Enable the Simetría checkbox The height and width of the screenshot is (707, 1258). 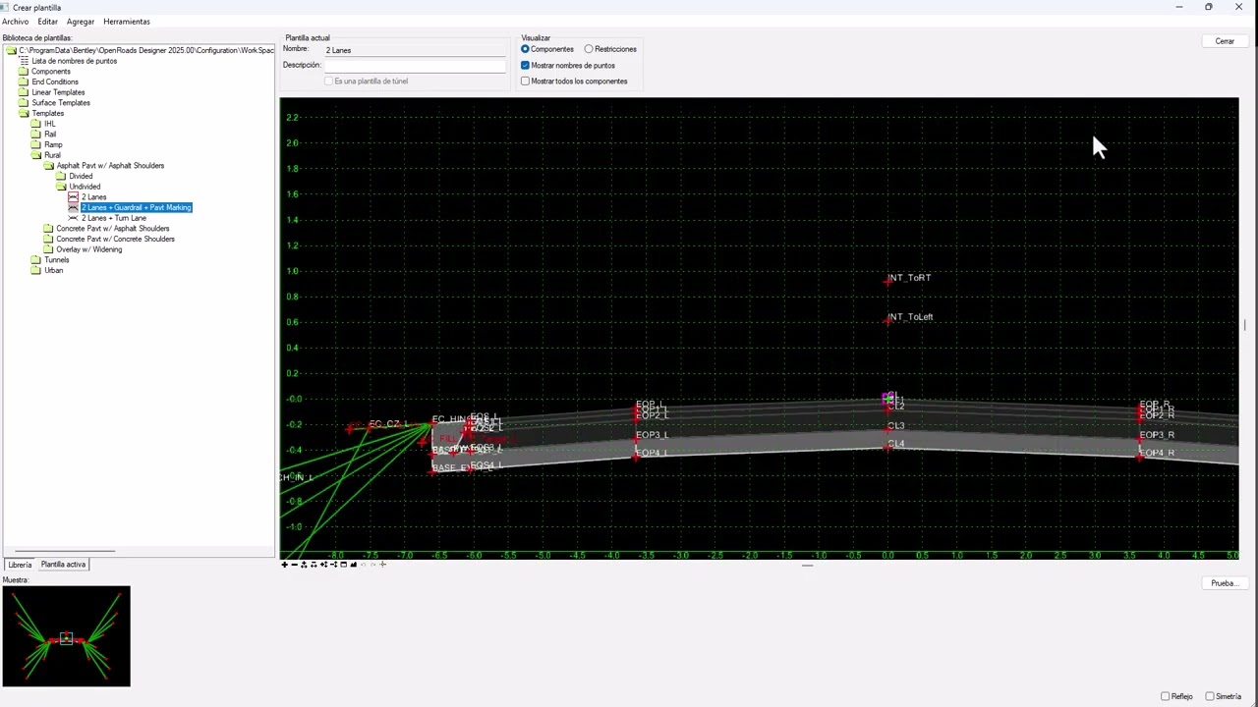[x=1210, y=696]
